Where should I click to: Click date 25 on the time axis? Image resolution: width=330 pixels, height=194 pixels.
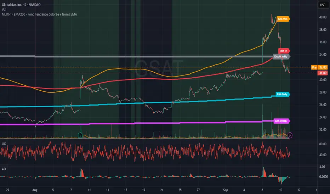click(x=180, y=190)
